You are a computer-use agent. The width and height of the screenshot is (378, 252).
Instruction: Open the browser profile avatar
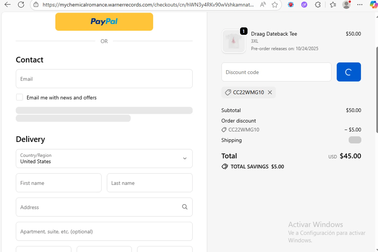point(346,5)
